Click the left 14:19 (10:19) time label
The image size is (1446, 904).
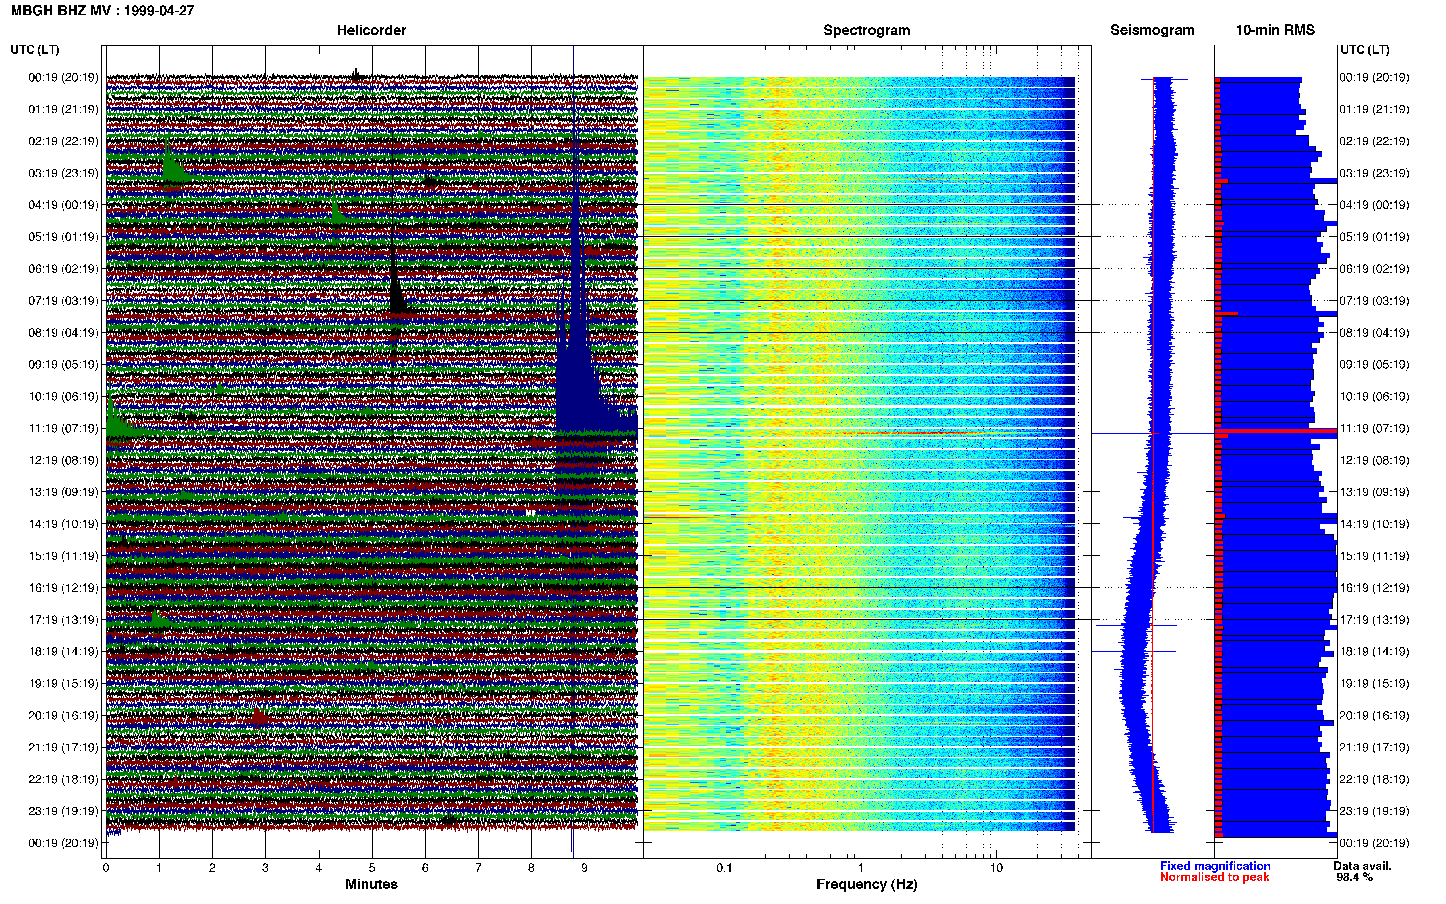coord(63,524)
